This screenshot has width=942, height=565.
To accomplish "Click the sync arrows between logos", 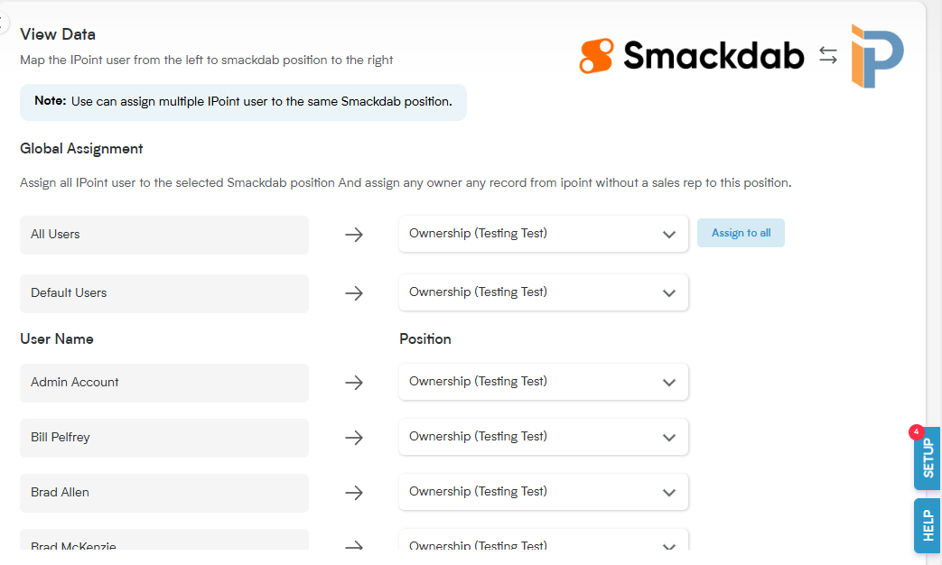I will [x=828, y=56].
